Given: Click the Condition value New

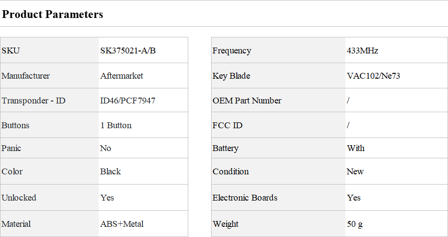Looking at the screenshot, I should [x=355, y=171].
